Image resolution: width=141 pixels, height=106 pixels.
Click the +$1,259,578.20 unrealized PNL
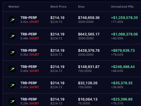(124, 18)
